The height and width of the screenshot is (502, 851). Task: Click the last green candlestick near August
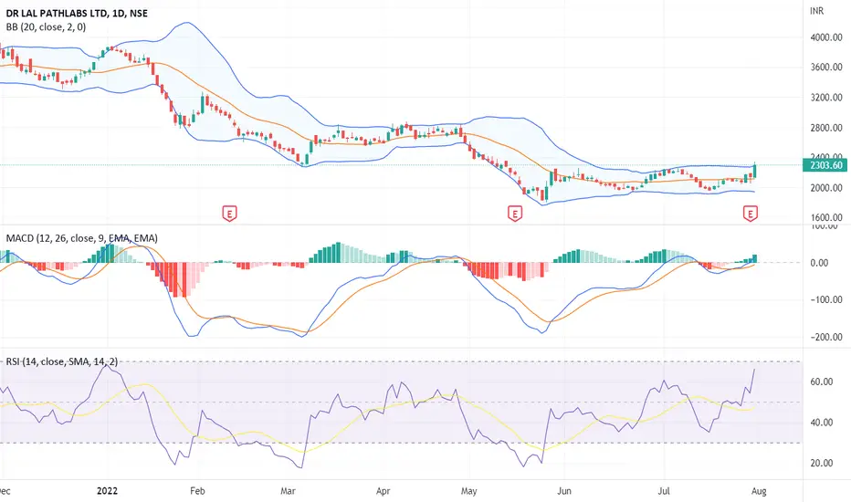[x=755, y=171]
